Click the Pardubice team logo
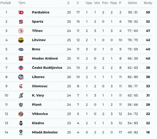 pos(21,12)
